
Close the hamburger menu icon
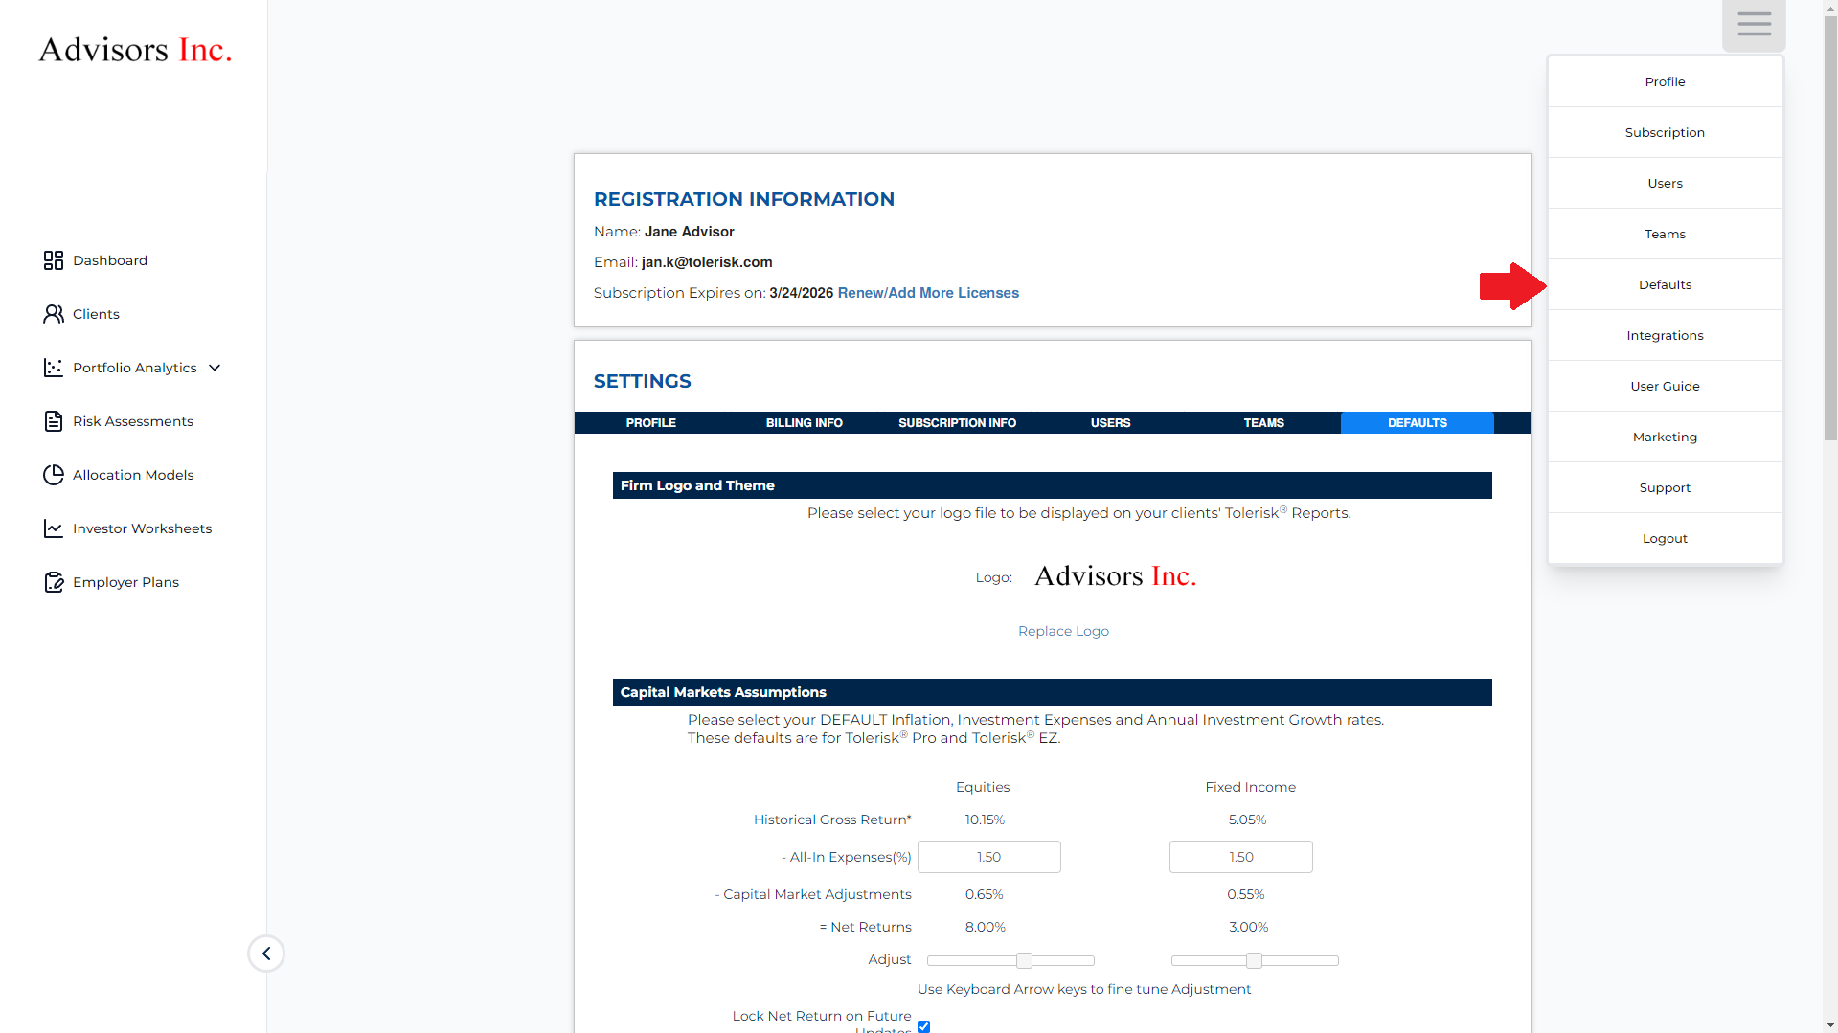[1753, 24]
